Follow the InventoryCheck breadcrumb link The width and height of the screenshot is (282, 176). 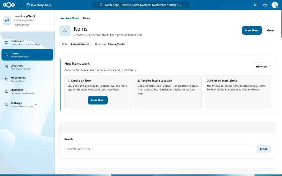[x=69, y=18]
